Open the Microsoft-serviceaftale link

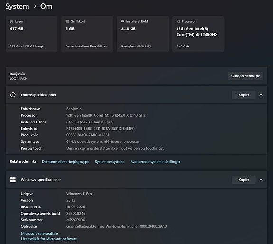pyautogui.click(x=40, y=233)
